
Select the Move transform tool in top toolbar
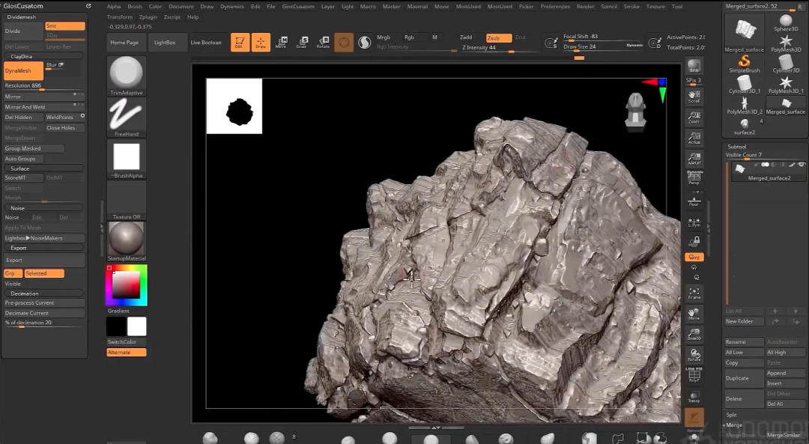281,43
